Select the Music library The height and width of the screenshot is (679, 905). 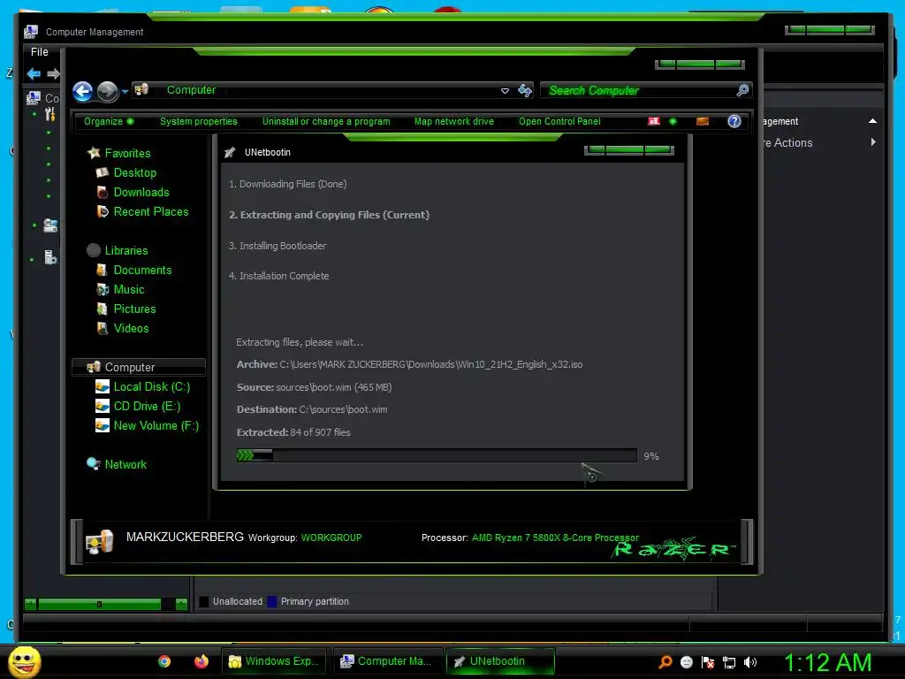pos(129,289)
